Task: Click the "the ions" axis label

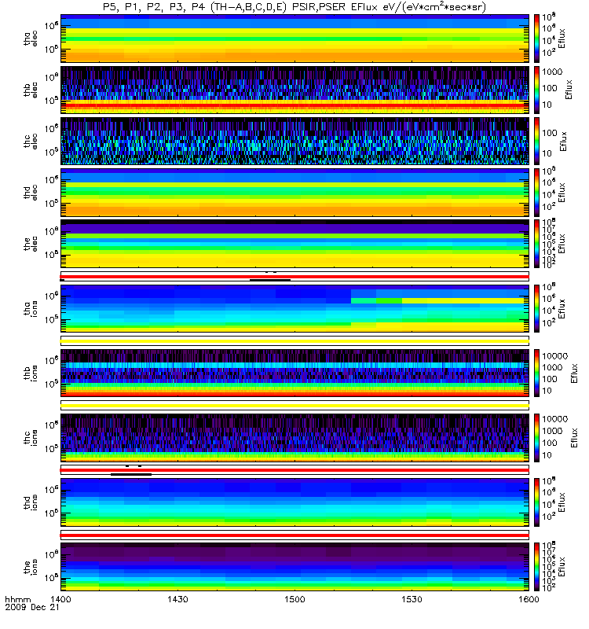Action: 30,566
